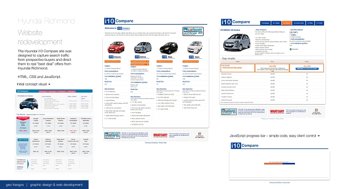
Task: Click the i10 Compare logo on progress bar page
Action: pyautogui.click(x=245, y=146)
